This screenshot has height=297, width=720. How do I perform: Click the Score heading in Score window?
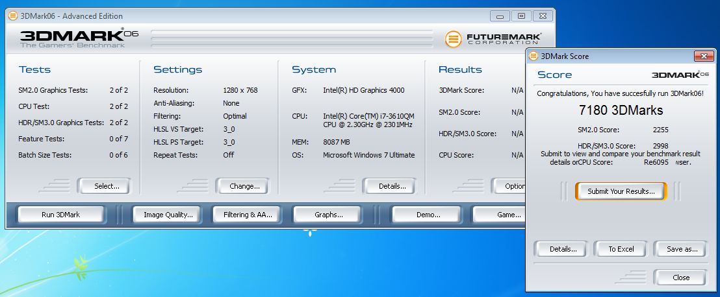pos(555,75)
